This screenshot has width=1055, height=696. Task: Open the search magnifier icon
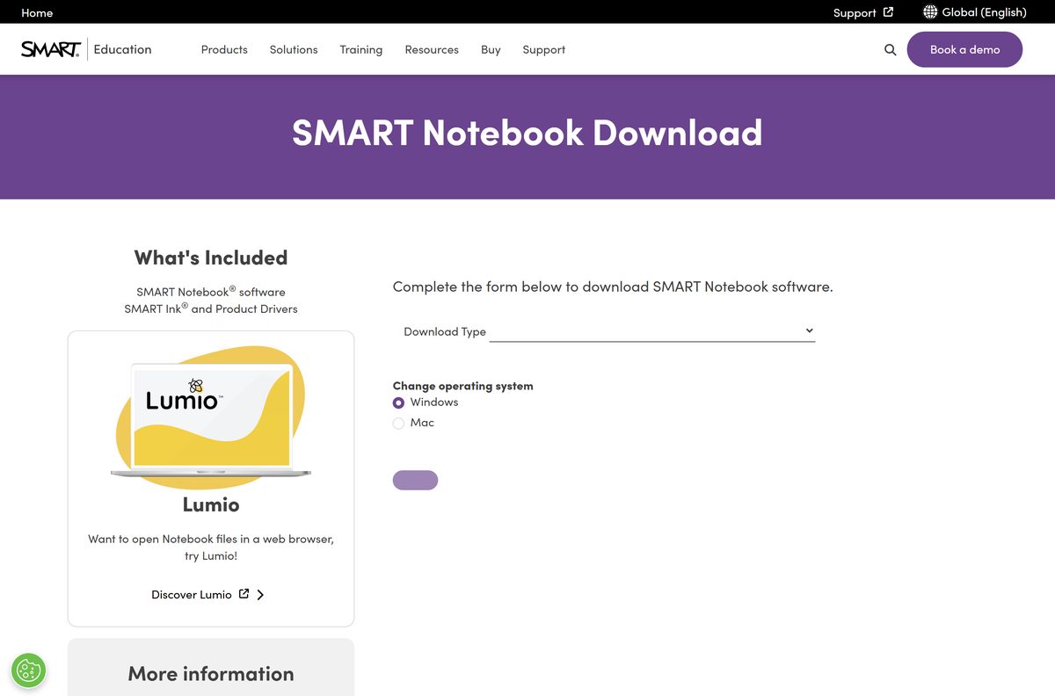[x=891, y=50]
